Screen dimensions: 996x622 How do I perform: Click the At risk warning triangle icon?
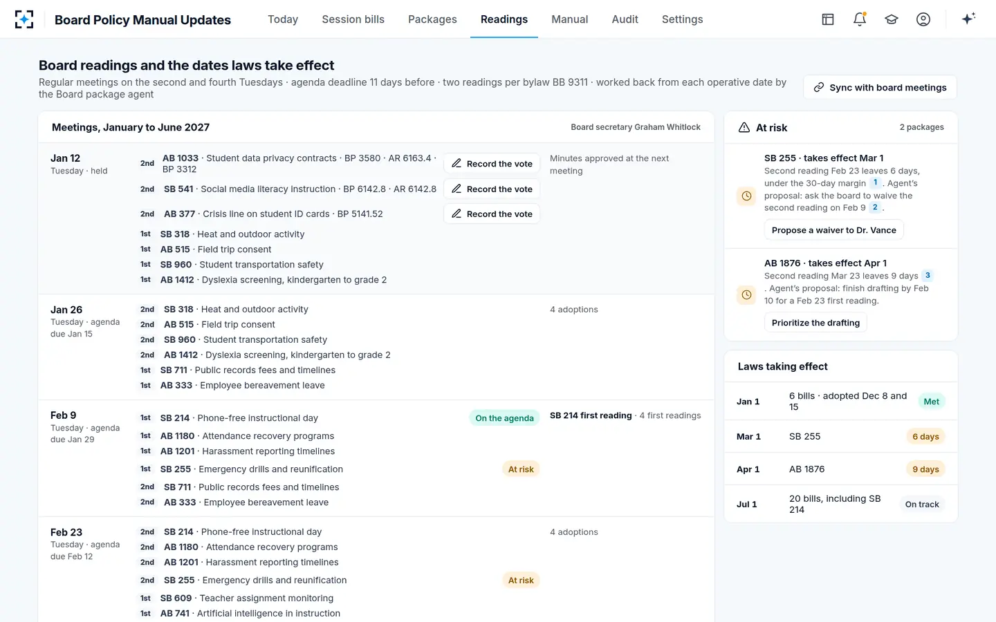[744, 127]
